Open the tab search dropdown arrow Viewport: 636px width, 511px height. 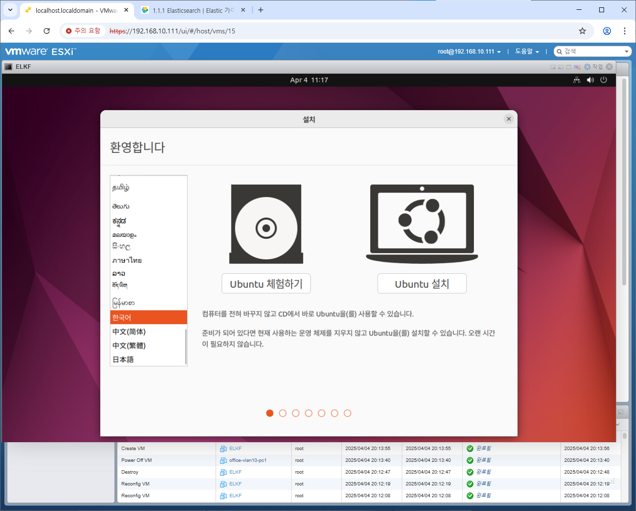click(x=10, y=10)
